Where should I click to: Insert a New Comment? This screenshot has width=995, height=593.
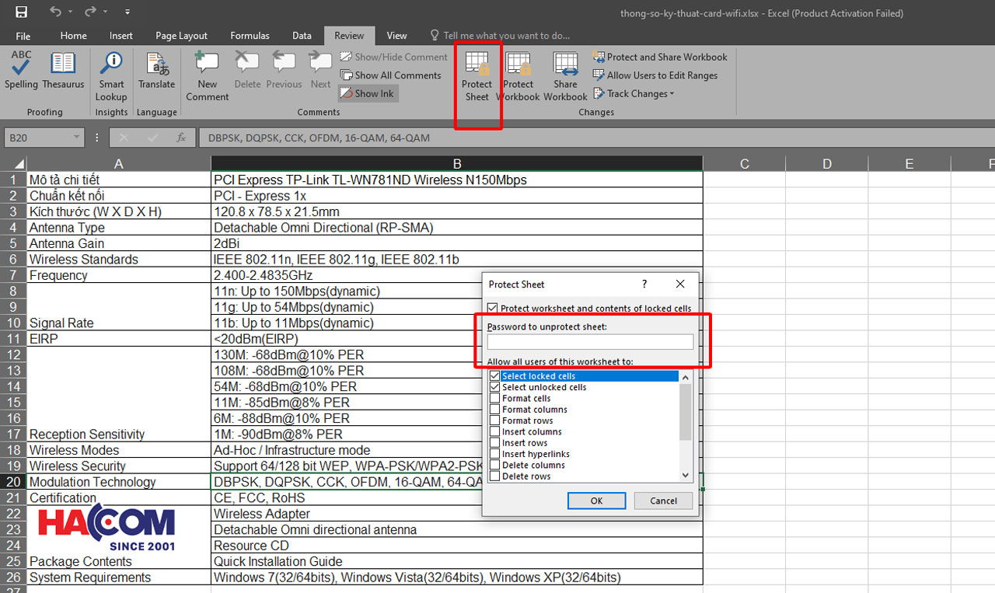(x=206, y=74)
